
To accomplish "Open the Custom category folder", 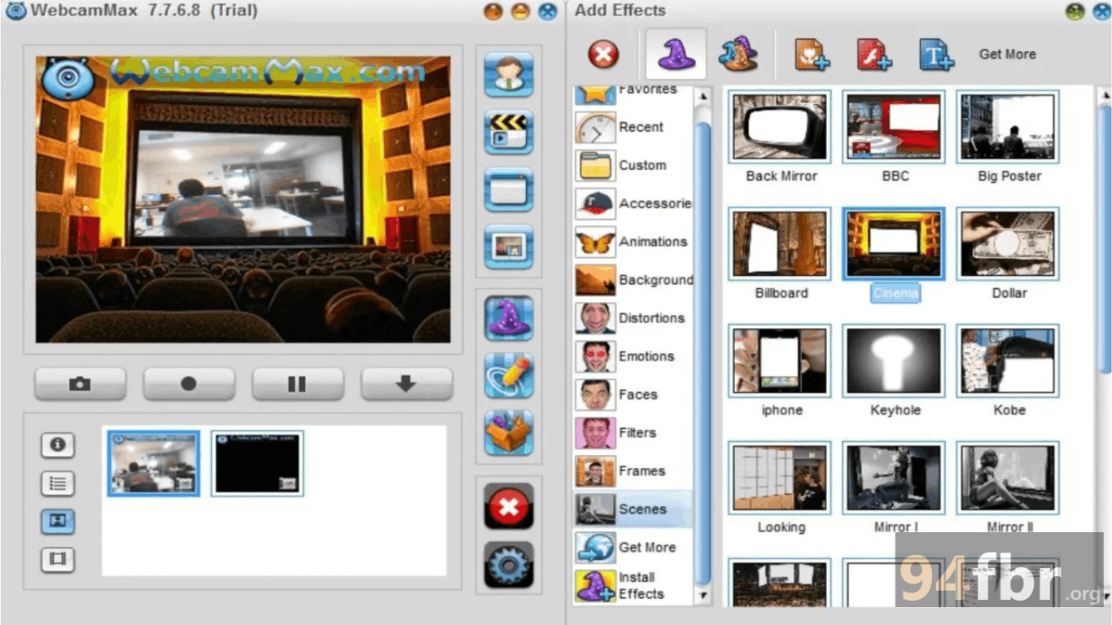I will pos(634,165).
